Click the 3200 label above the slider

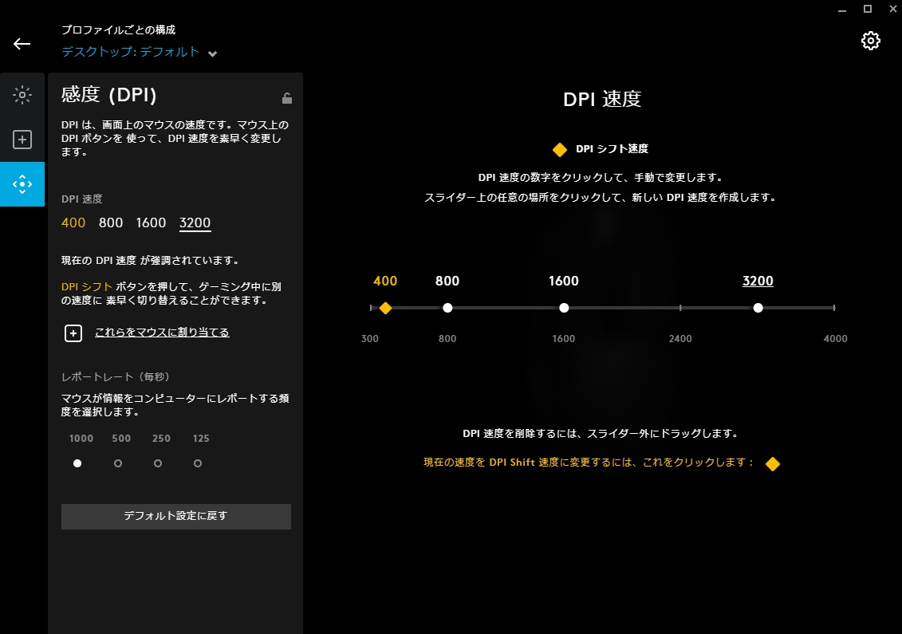click(758, 281)
